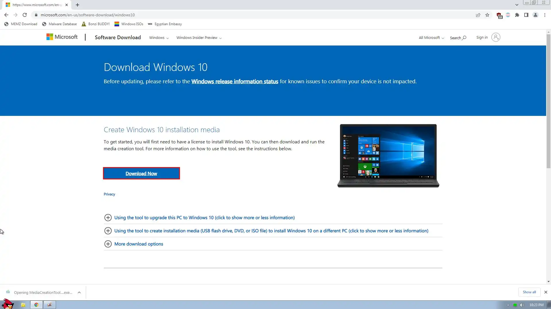Open the All Microsoft dropdown menu
Image resolution: width=551 pixels, height=309 pixels.
(x=431, y=38)
